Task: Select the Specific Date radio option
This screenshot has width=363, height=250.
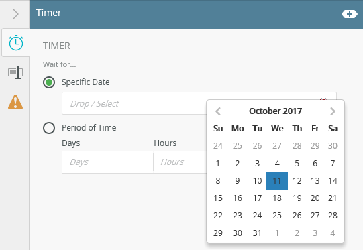Action: tap(49, 82)
